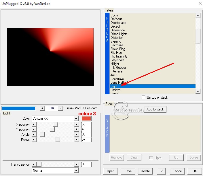Click the Filters list scroll up arrow
Screen dimensions: 203x176
(198, 16)
